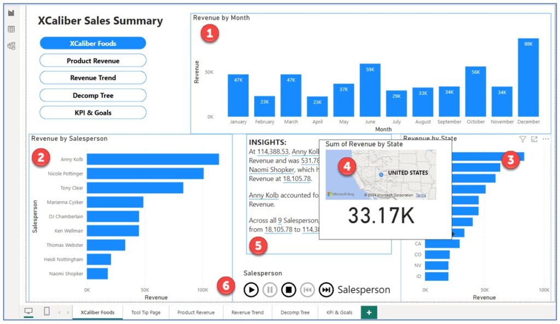Switch to the Table view icon
This screenshot has height=324, width=560.
click(x=11, y=30)
